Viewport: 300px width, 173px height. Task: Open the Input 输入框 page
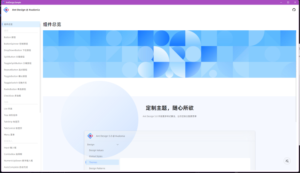pyautogui.click(x=10, y=148)
